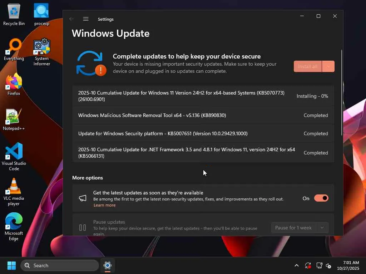Click Completed status for KB890830
Viewport: 366px width, 274px height.
coord(316,115)
